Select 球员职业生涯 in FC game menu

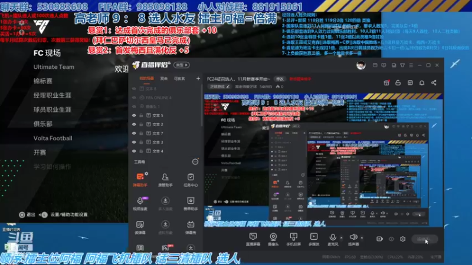coord(53,110)
